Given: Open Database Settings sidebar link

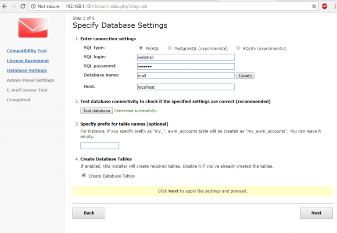Looking at the screenshot, I should 27,70.
